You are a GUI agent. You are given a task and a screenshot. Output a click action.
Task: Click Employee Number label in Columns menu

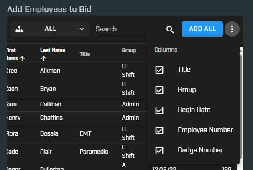[205, 130]
